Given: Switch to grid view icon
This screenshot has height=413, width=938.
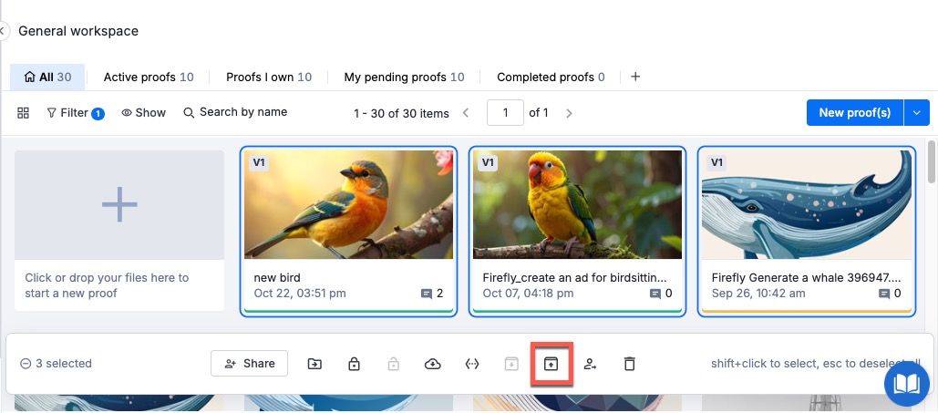Looking at the screenshot, I should click(24, 113).
